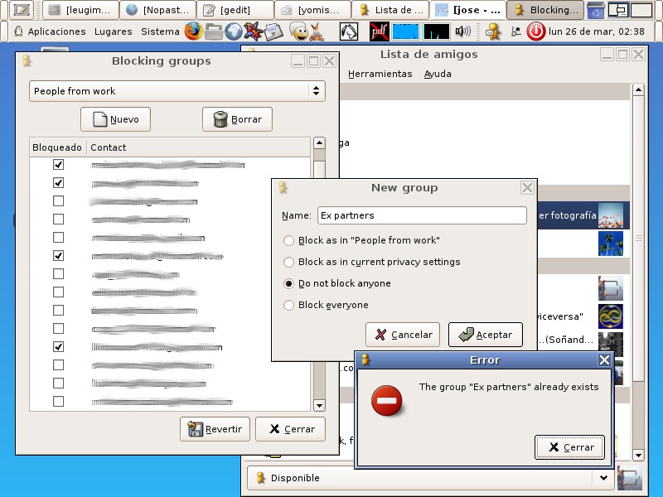Open the 'People from work' group dropdown
The height and width of the screenshot is (497, 663).
177,91
